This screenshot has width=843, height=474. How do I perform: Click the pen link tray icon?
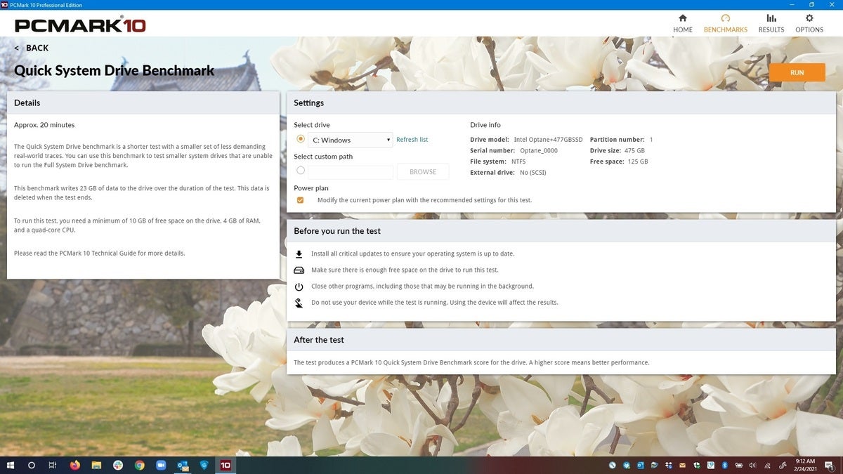click(781, 465)
